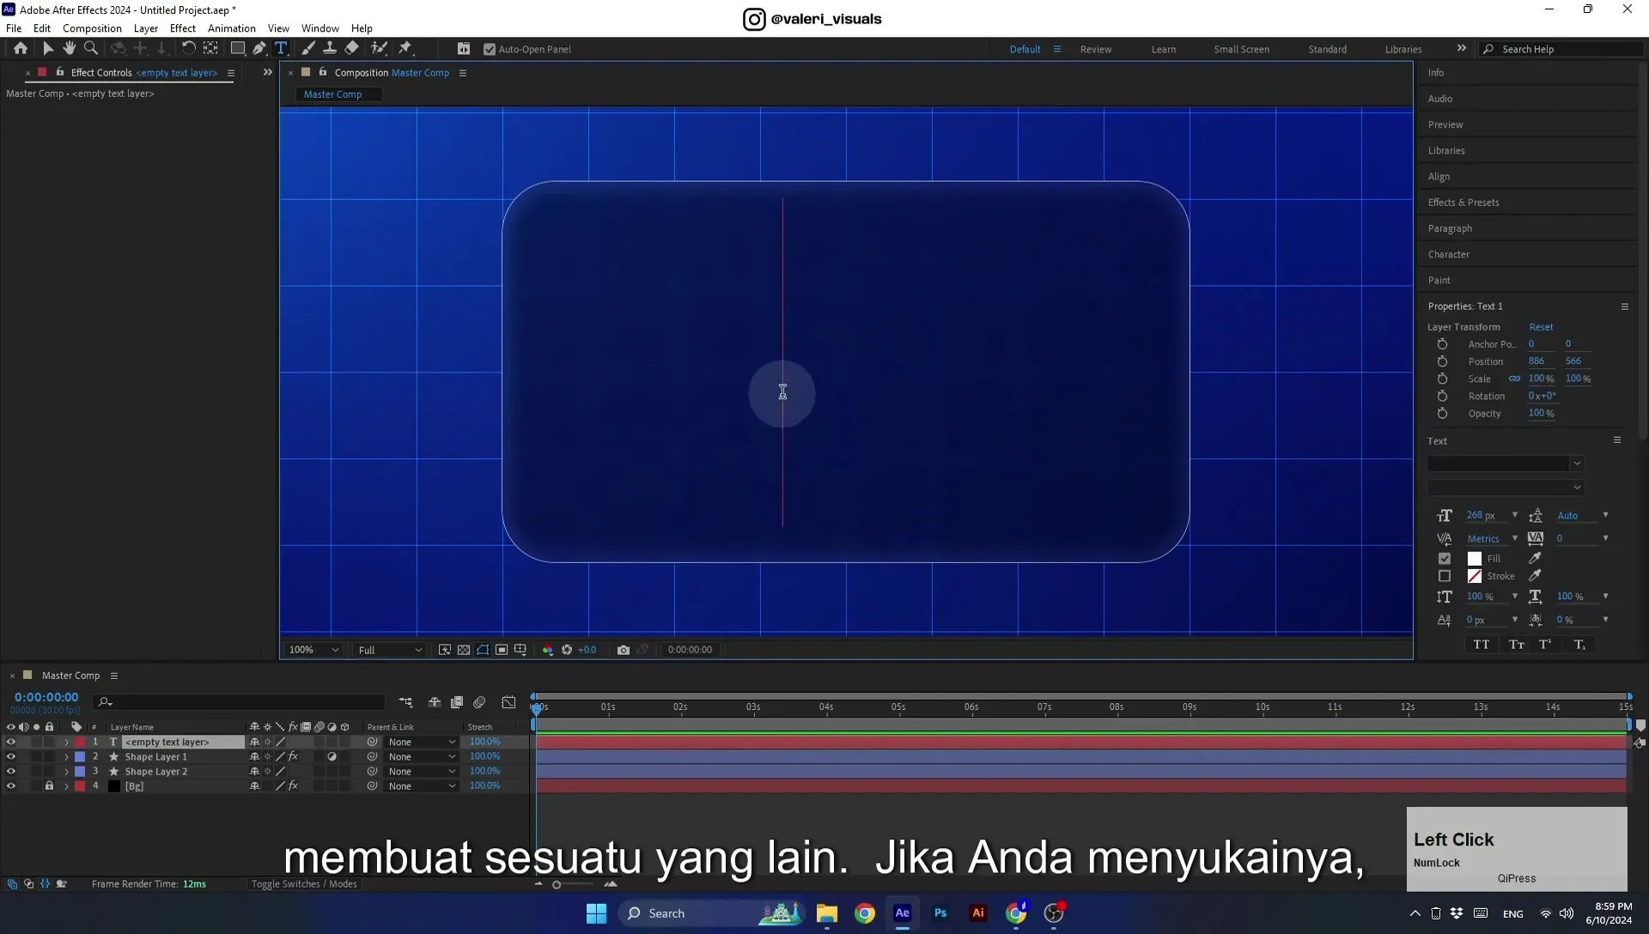Image resolution: width=1649 pixels, height=934 pixels.
Task: Open the Full resolution dropdown
Action: tap(390, 650)
